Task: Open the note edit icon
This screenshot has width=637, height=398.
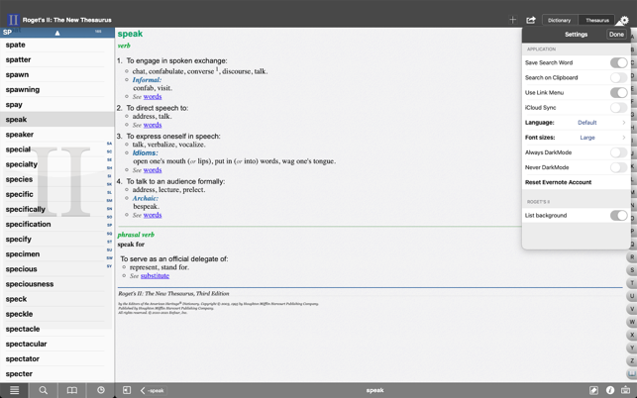Action: [x=593, y=390]
